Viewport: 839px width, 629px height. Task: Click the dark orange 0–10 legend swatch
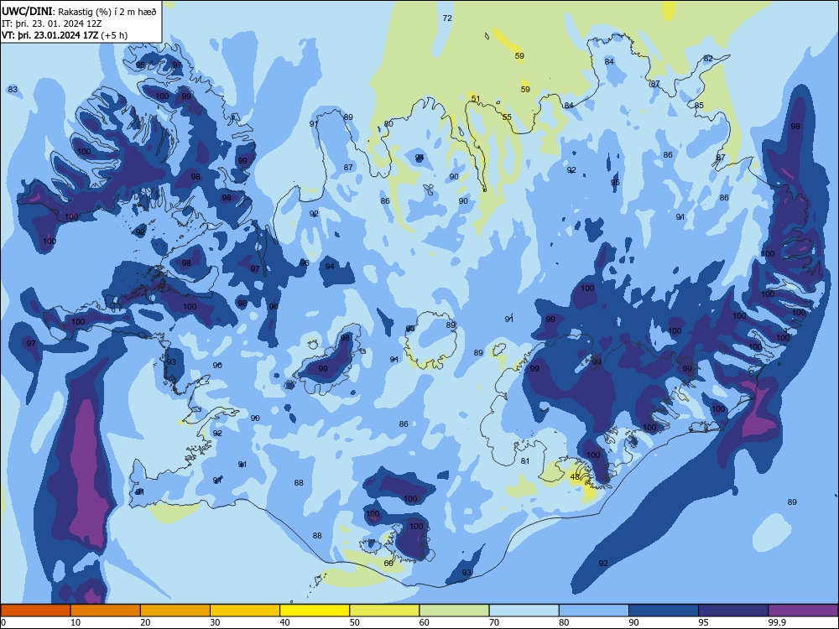click(x=36, y=611)
